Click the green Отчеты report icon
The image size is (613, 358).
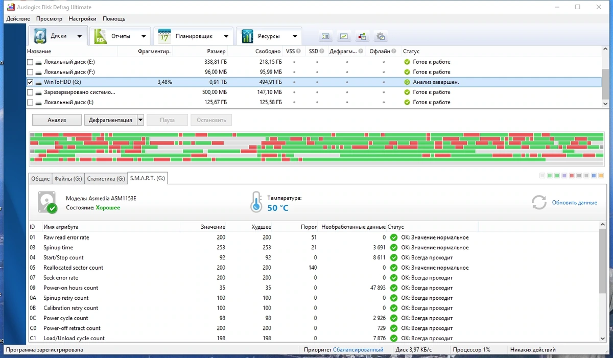click(100, 36)
